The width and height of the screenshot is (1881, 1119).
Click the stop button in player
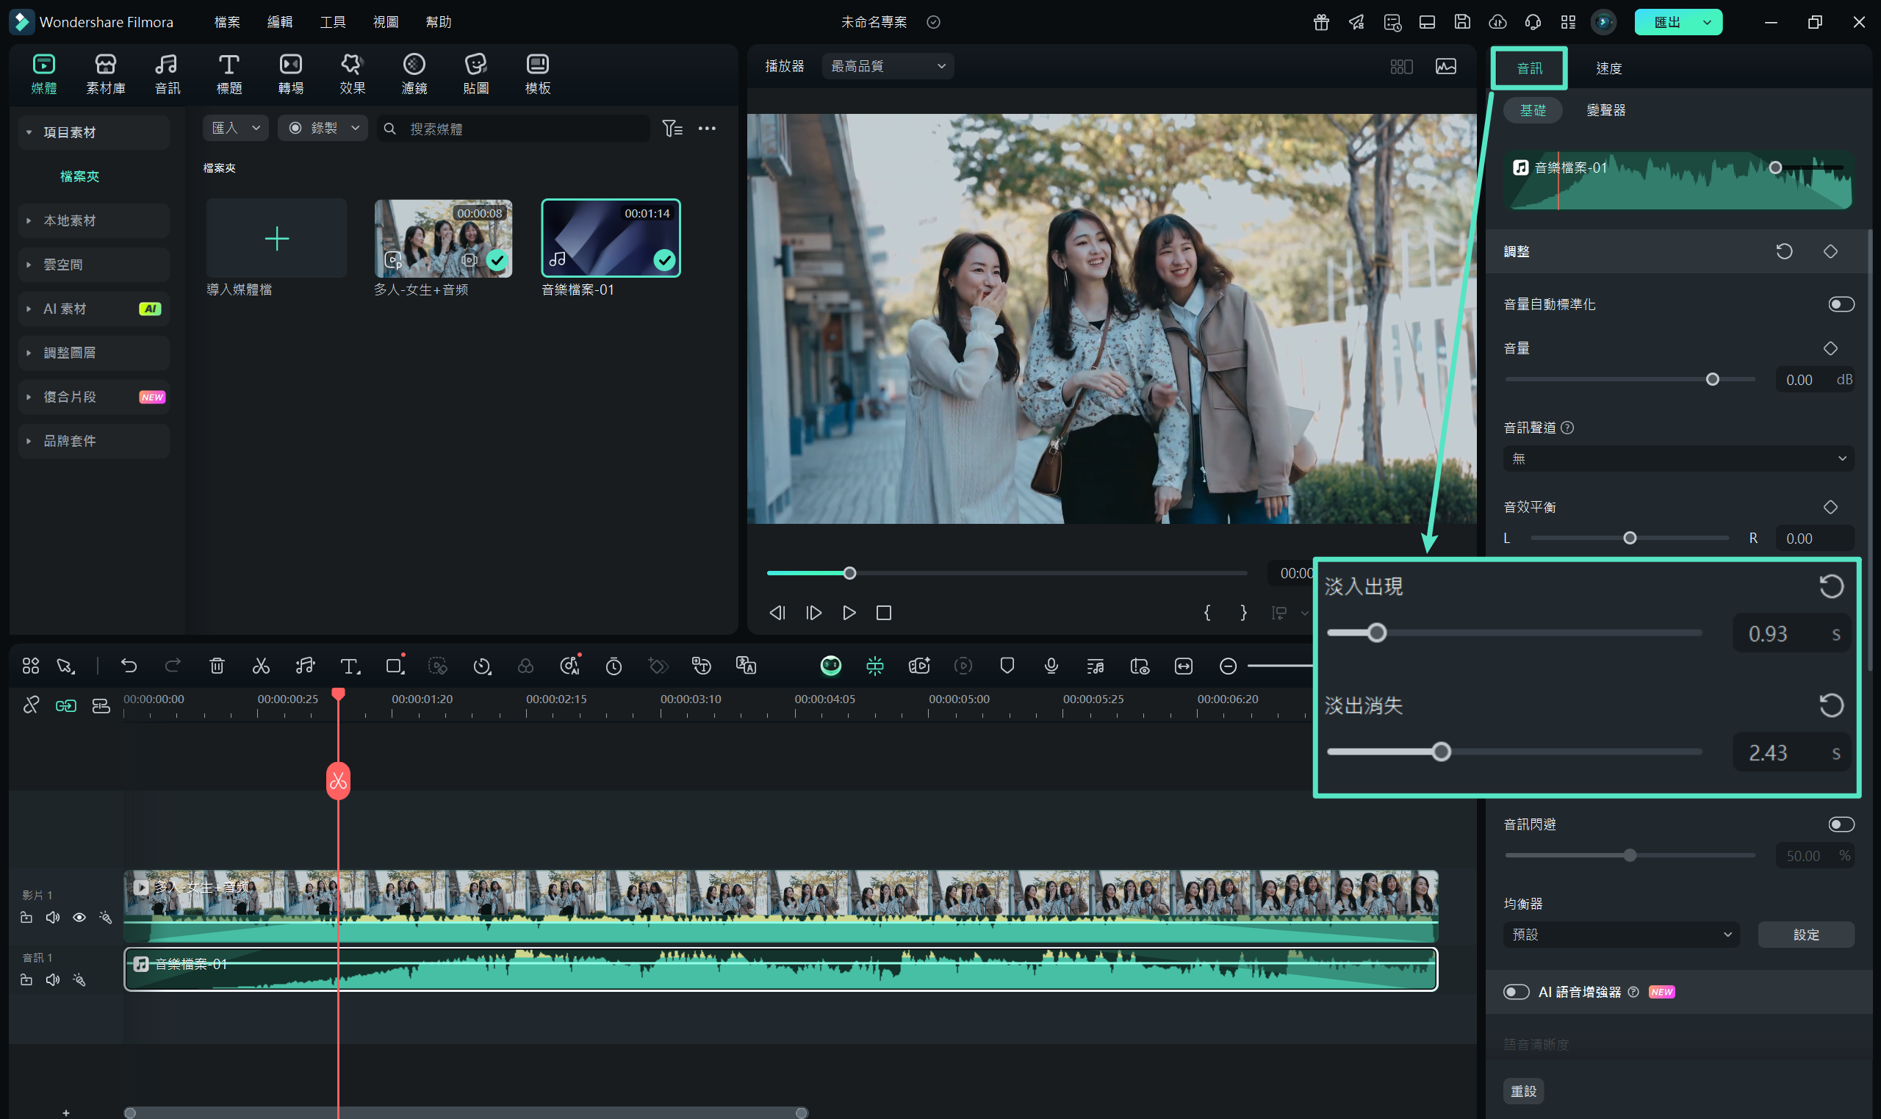click(884, 613)
